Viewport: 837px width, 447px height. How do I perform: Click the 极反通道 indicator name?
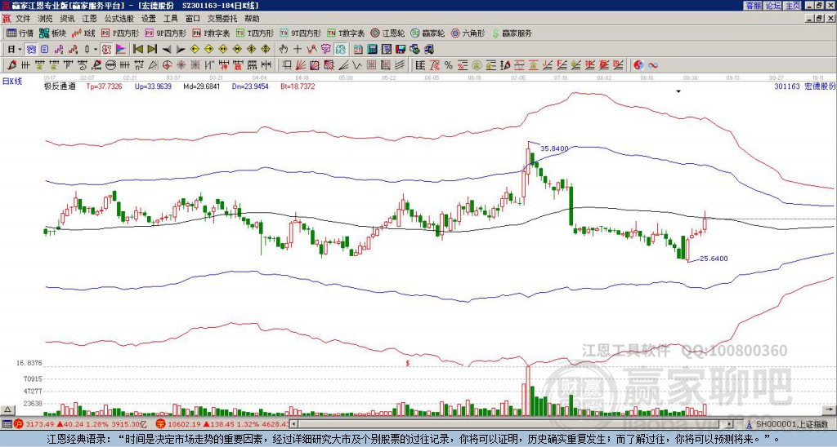click(60, 86)
